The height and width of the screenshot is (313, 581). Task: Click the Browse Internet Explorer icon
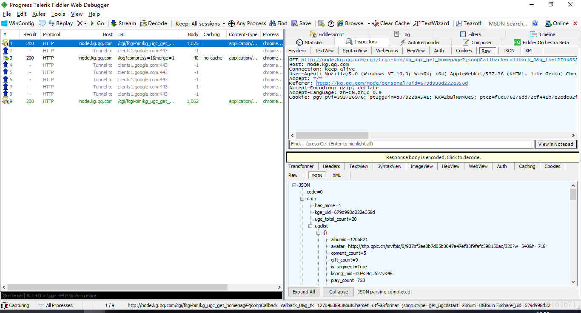(340, 23)
